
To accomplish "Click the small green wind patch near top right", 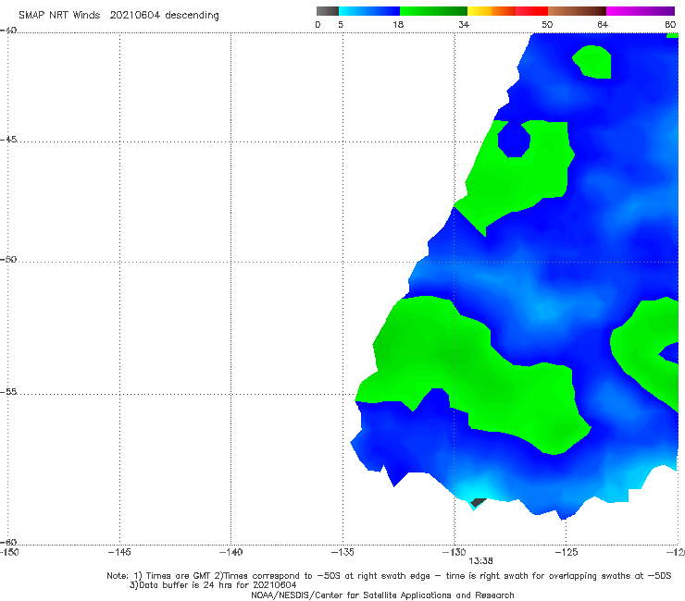I will point(592,62).
